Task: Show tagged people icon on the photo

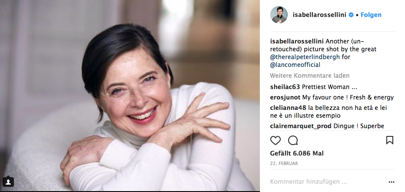Action: tap(8, 182)
